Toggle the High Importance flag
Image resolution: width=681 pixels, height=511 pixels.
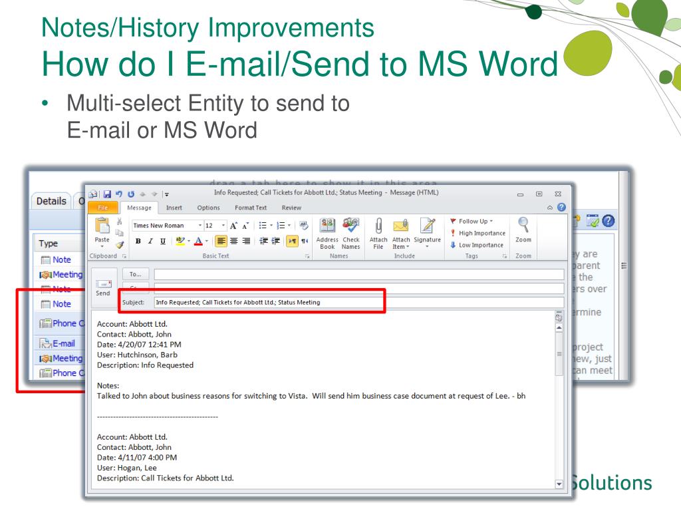tap(477, 234)
